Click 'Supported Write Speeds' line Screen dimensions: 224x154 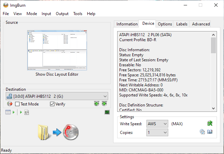click(153, 95)
